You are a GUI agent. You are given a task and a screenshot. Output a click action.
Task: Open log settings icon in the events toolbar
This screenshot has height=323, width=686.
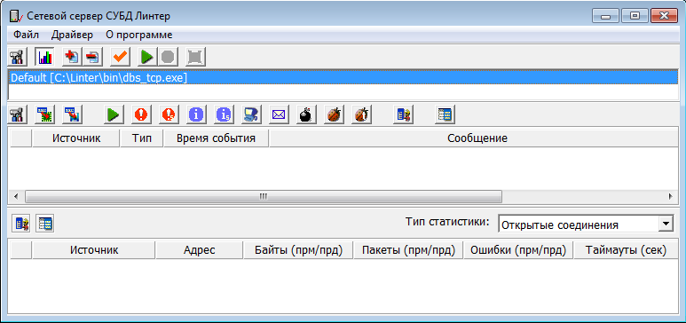(18, 114)
